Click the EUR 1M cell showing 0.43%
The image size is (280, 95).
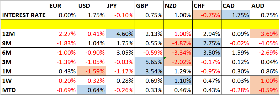pos(62,72)
